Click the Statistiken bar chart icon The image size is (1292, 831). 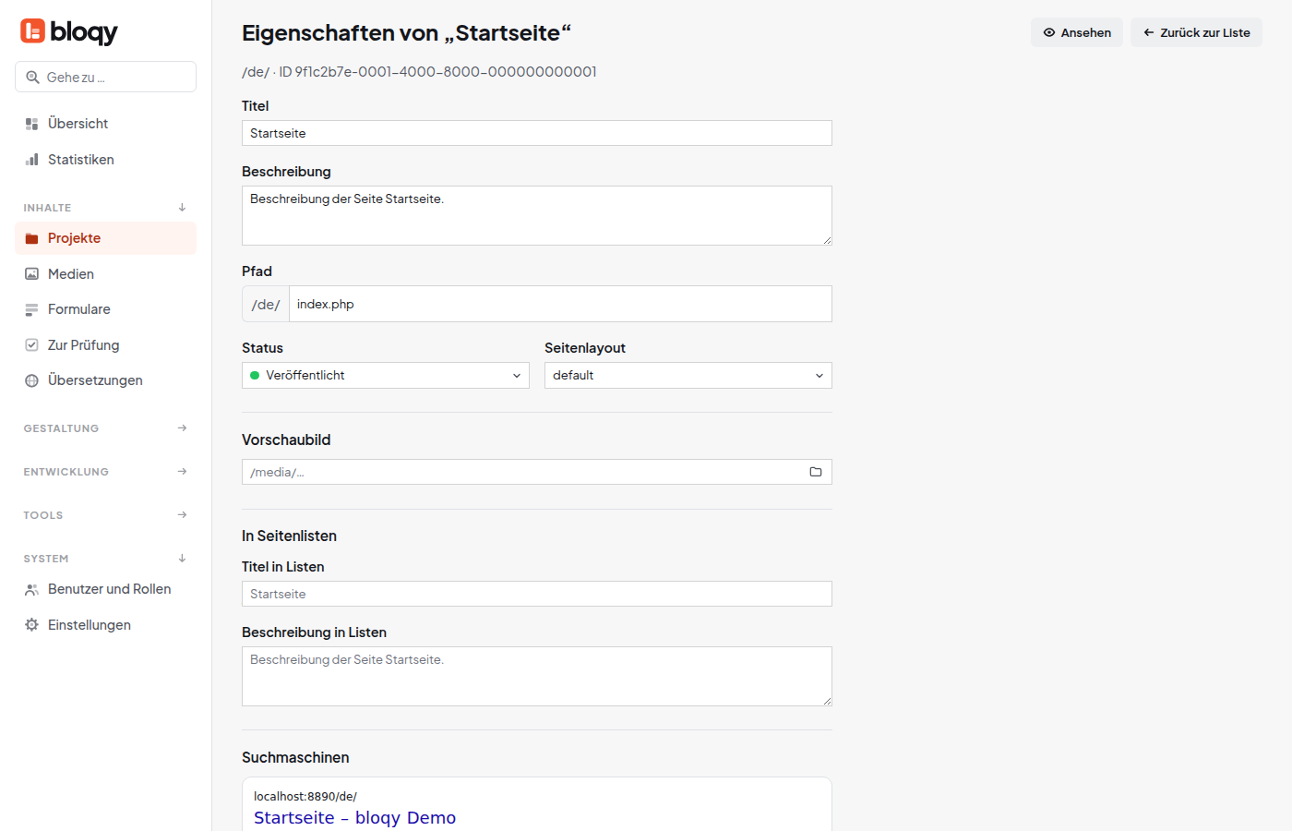pyautogui.click(x=31, y=160)
